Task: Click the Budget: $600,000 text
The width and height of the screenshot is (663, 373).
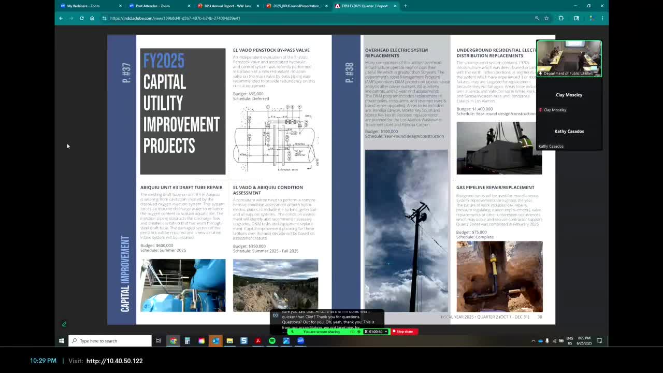Action: pyautogui.click(x=157, y=246)
